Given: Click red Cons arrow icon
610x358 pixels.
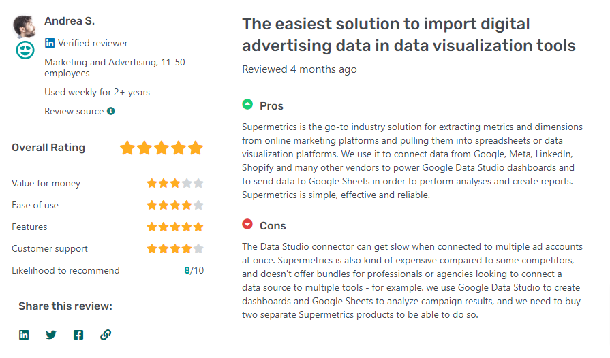Looking at the screenshot, I should click(247, 224).
